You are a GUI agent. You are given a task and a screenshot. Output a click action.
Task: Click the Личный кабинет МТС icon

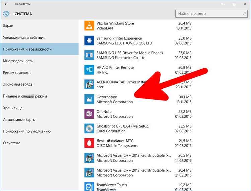[89, 143]
